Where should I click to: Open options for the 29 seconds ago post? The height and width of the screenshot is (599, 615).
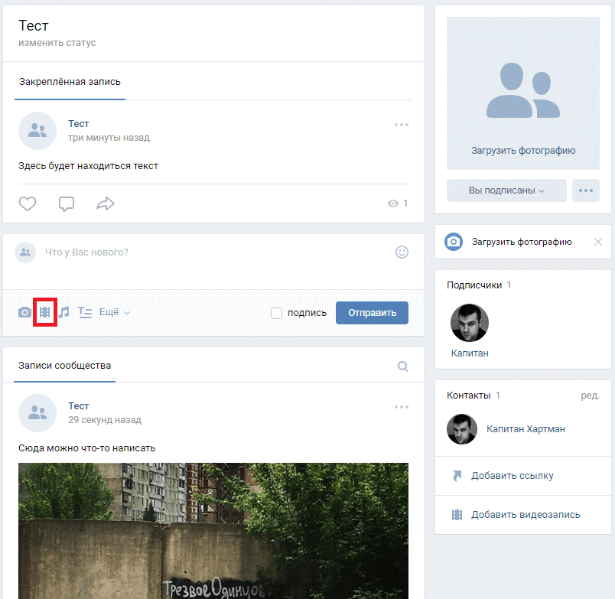[402, 407]
